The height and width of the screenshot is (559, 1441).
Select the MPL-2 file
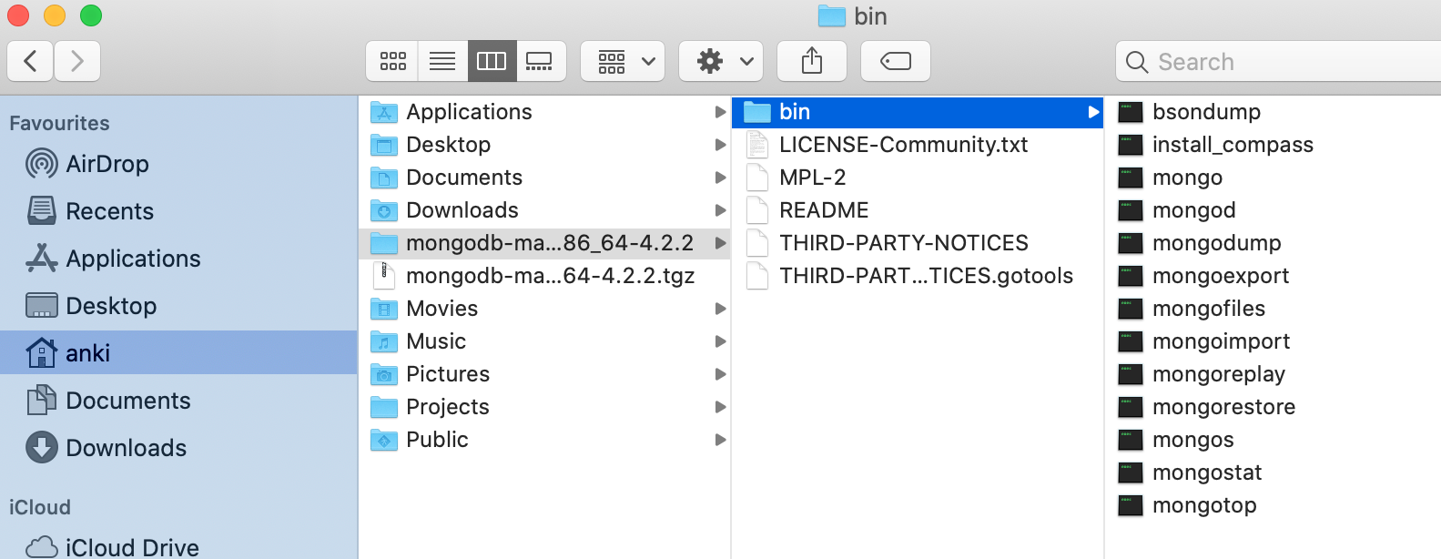pos(918,178)
